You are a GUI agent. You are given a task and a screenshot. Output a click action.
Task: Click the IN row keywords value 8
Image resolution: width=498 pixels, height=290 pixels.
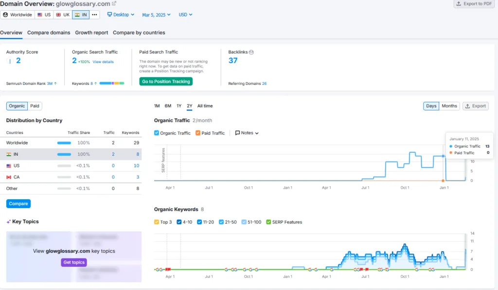[x=138, y=154]
